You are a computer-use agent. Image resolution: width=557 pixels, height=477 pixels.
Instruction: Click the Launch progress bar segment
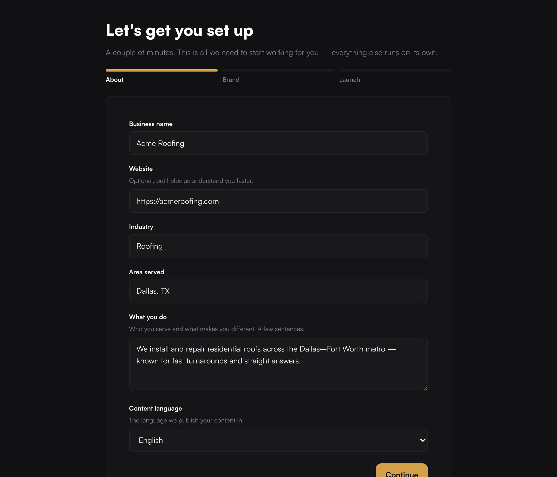pos(395,70)
